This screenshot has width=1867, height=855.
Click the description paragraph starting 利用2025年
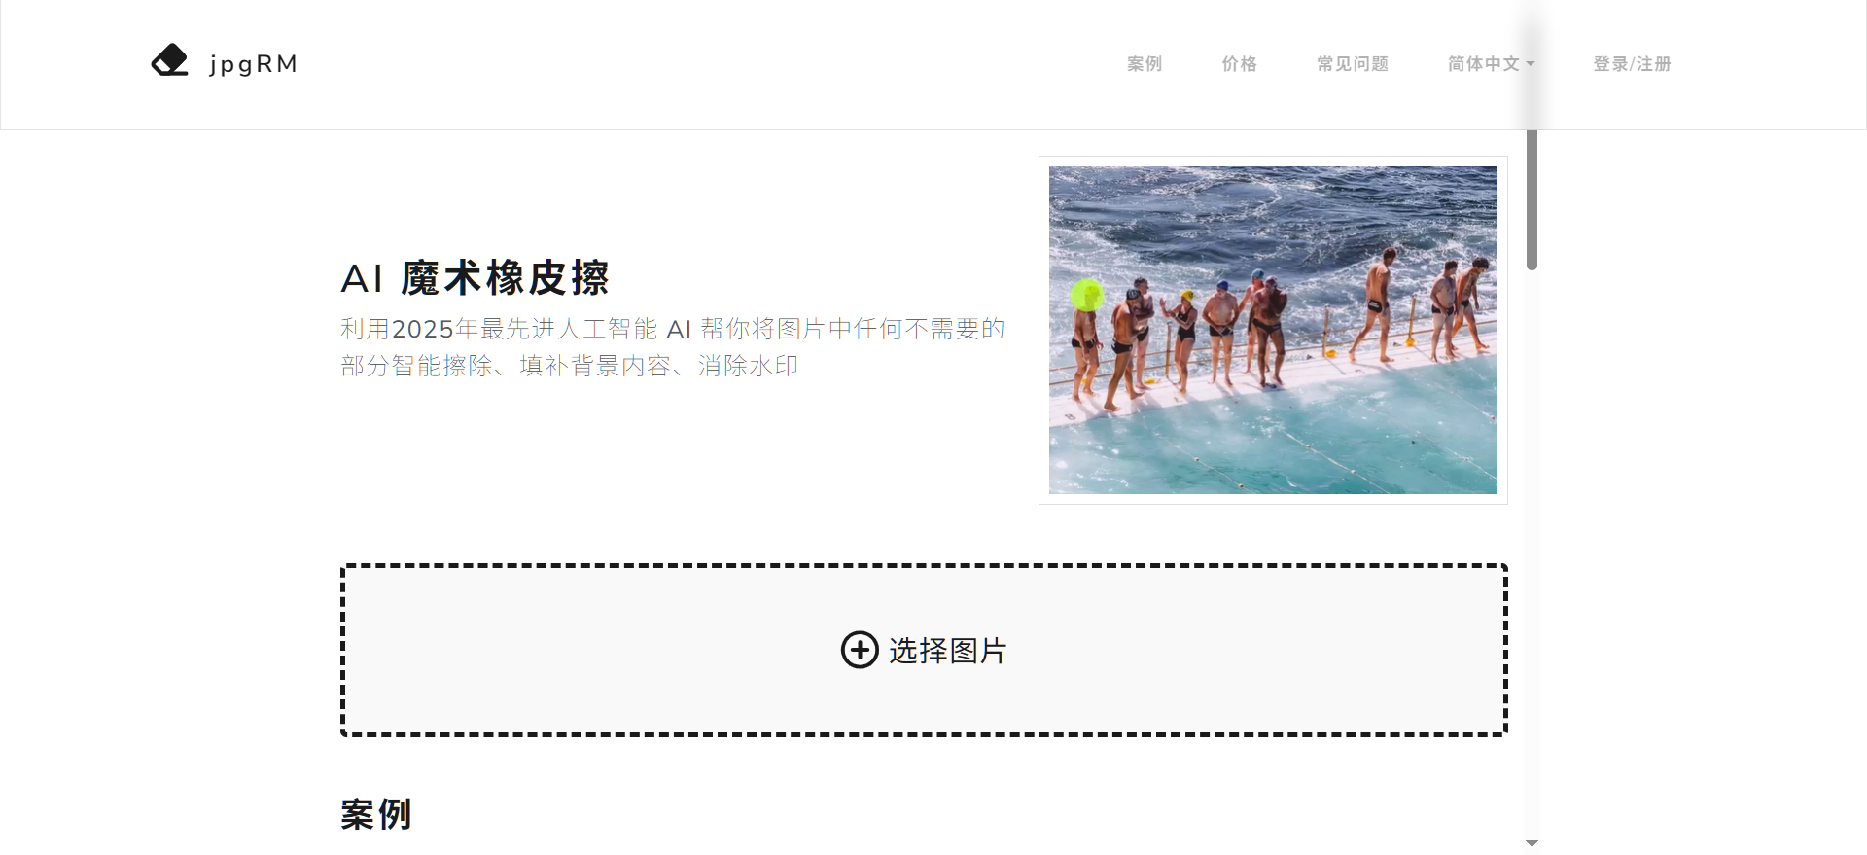click(x=672, y=347)
